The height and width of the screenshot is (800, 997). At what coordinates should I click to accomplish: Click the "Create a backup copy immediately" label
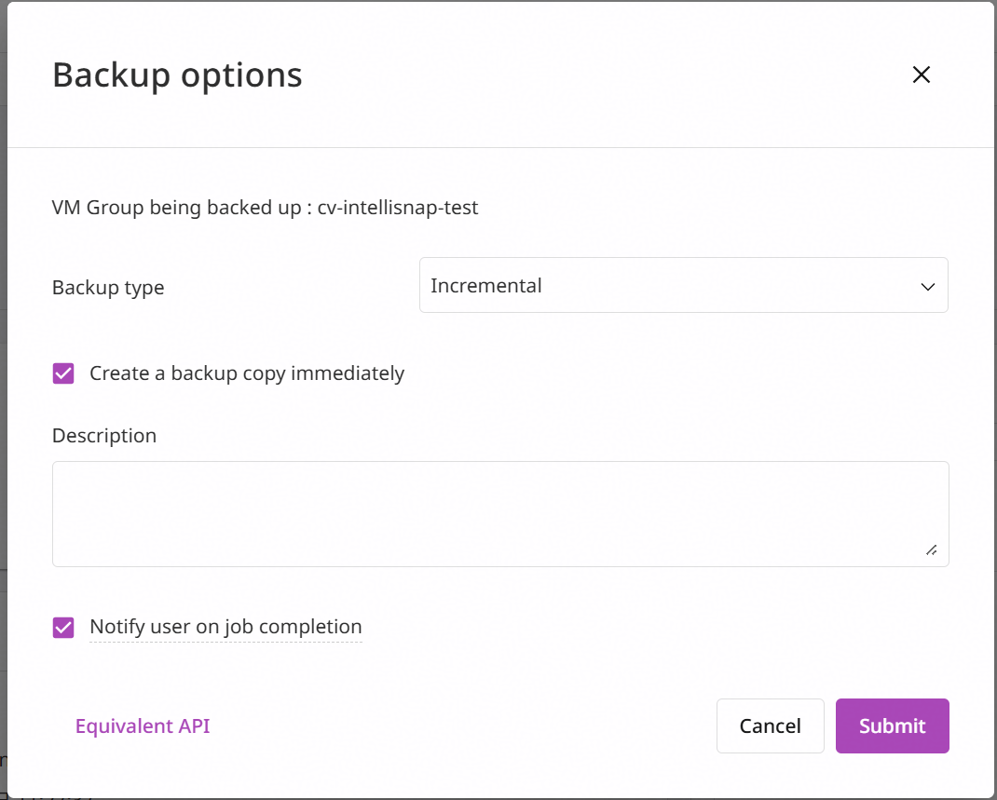247,373
